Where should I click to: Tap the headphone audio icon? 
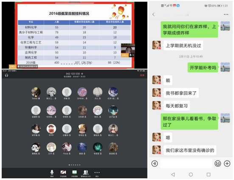tap(6, 75)
